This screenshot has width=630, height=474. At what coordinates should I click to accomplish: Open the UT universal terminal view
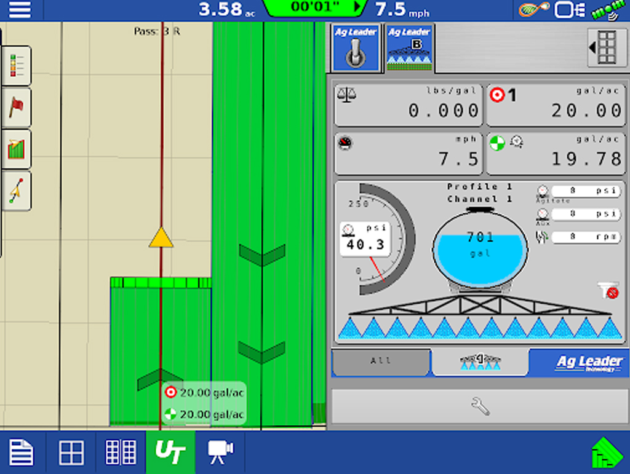(170, 453)
